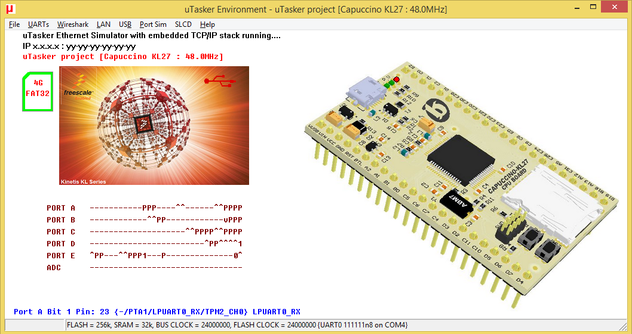The image size is (632, 334).
Task: Click the uTasker app icon in title bar
Action: tap(10, 10)
